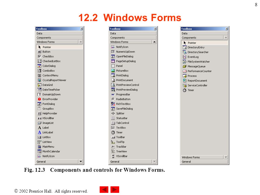
Task: Click down arrow beside General in middle toolbox
Action: click(x=154, y=161)
